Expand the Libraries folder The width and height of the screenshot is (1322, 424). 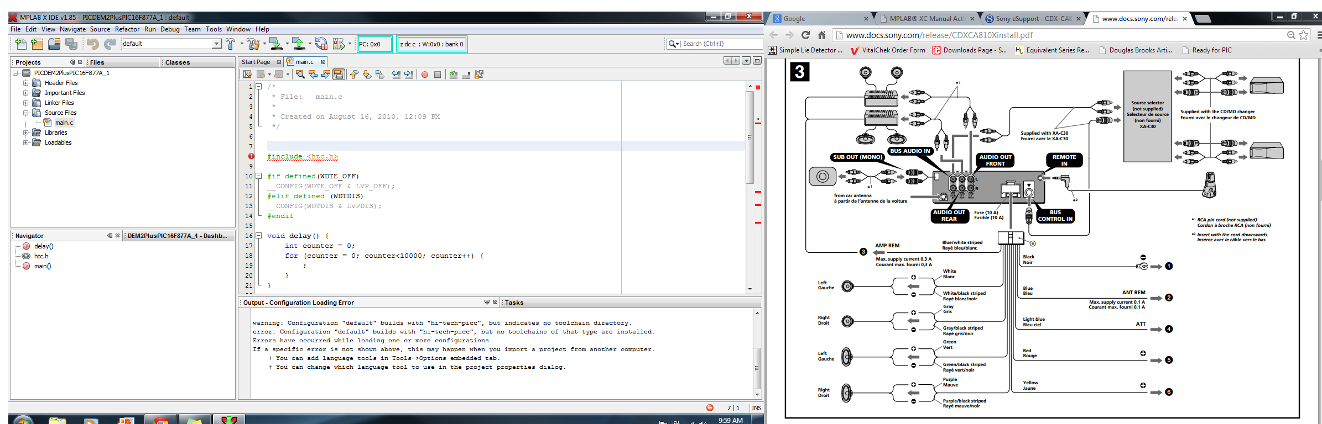(25, 132)
